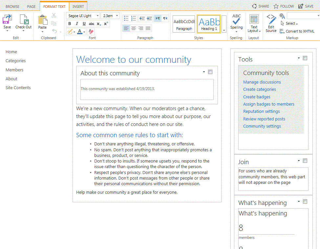This screenshot has width=320, height=249.
Task: Click the Check Out page icon
Action: (x=24, y=22)
